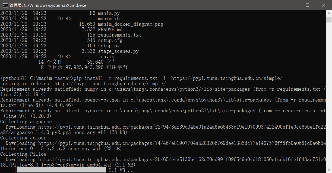Image resolution: width=332 pixels, height=173 pixels.
Task: Click the Collecting Pillow line
Action: (x=23, y=154)
